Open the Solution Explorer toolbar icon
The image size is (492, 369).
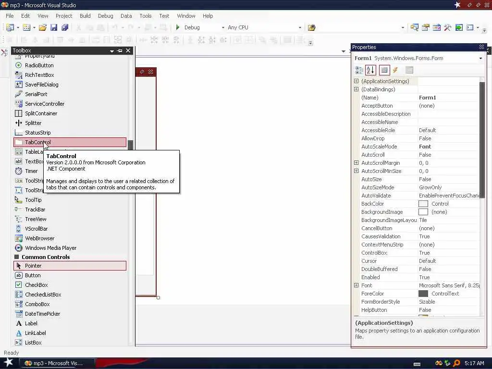tap(414, 27)
